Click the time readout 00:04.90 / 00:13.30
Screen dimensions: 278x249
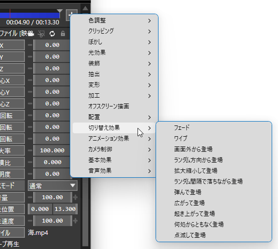click(33, 22)
